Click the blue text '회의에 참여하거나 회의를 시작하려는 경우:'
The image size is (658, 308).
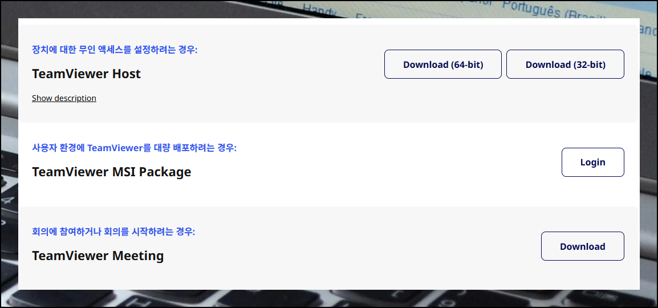[113, 232]
